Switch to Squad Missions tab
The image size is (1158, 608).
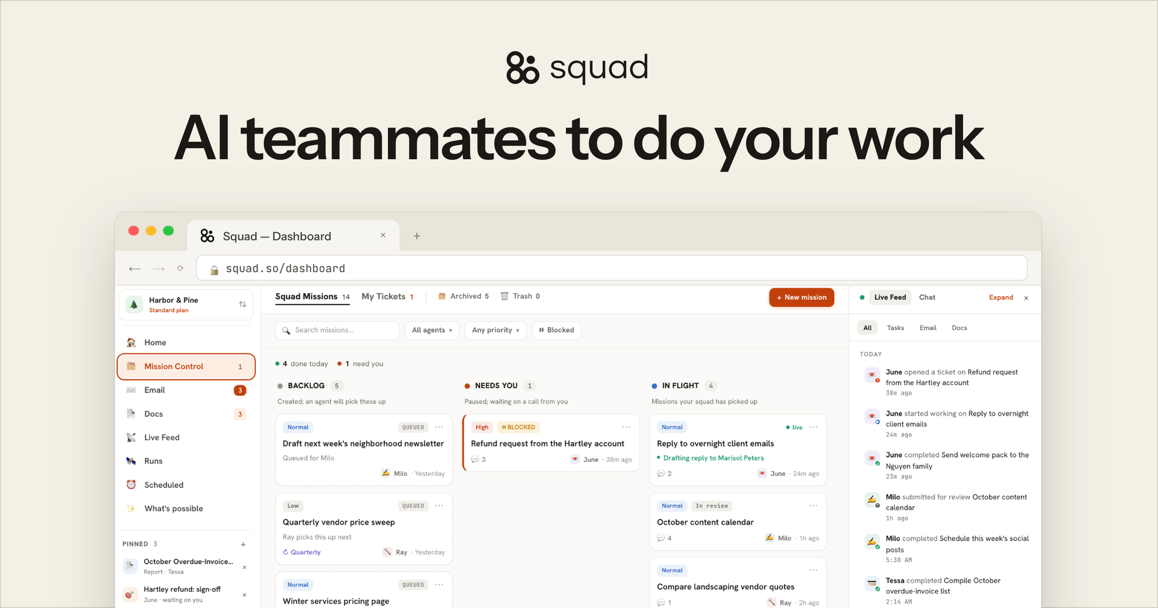coord(312,297)
